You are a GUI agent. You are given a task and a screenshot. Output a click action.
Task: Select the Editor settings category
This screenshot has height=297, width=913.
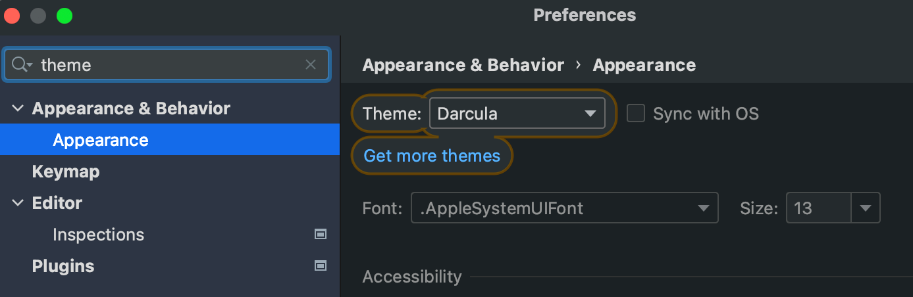pos(57,203)
